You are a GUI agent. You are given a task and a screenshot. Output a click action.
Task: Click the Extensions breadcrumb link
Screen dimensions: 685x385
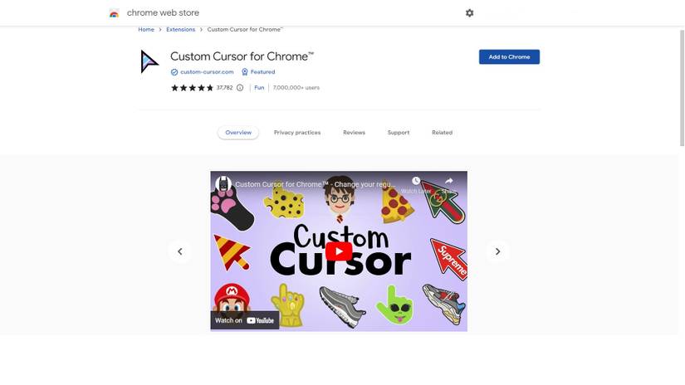180,29
